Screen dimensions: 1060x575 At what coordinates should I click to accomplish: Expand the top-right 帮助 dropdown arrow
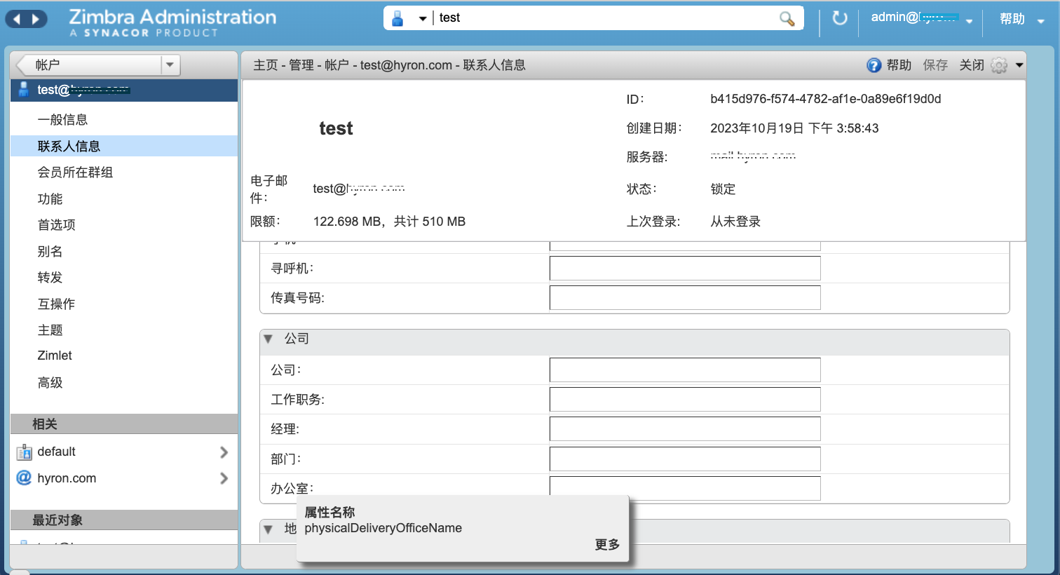pos(1040,21)
